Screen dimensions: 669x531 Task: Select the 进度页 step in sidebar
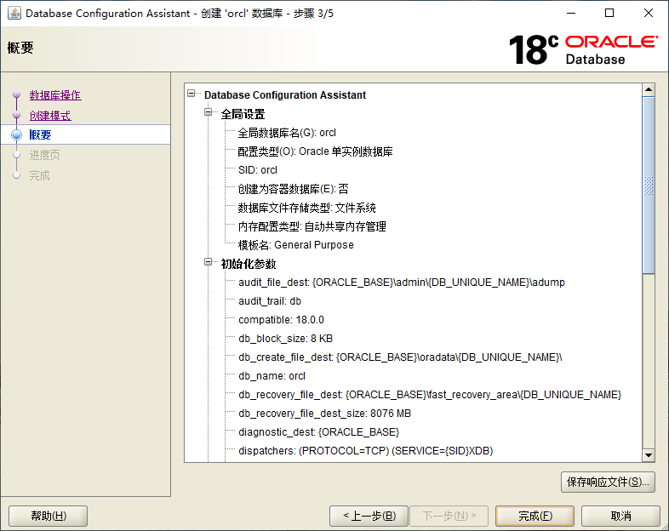pyautogui.click(x=44, y=155)
